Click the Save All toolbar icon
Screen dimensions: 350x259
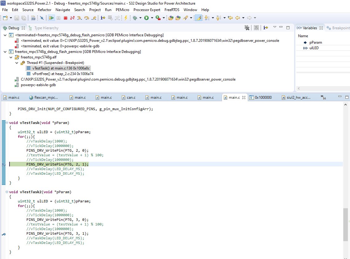pyautogui.click(x=24, y=18)
